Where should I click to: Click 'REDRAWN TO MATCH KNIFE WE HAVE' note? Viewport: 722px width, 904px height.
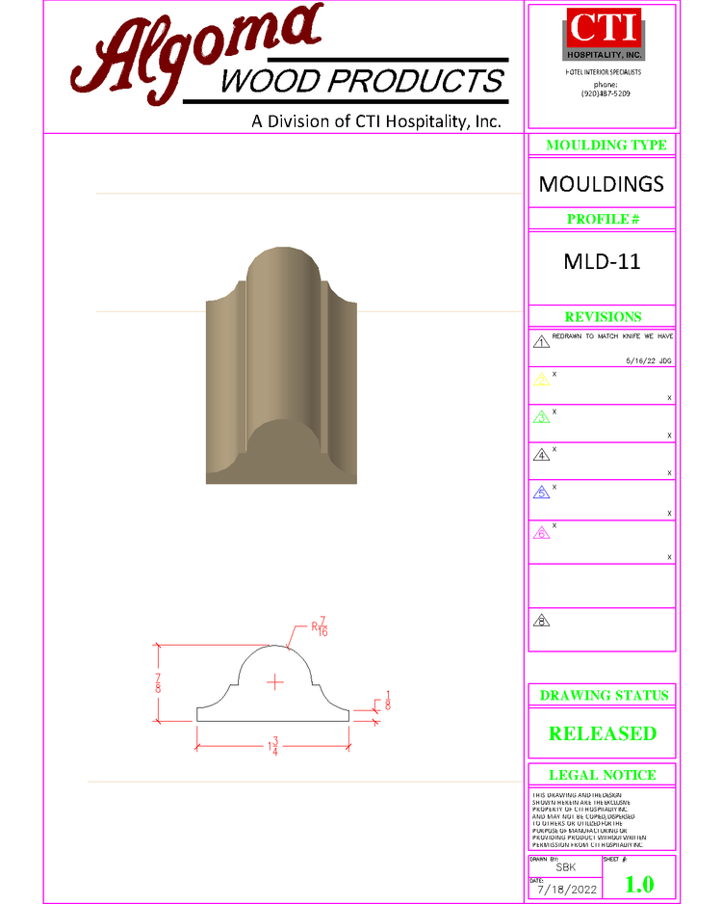612,336
